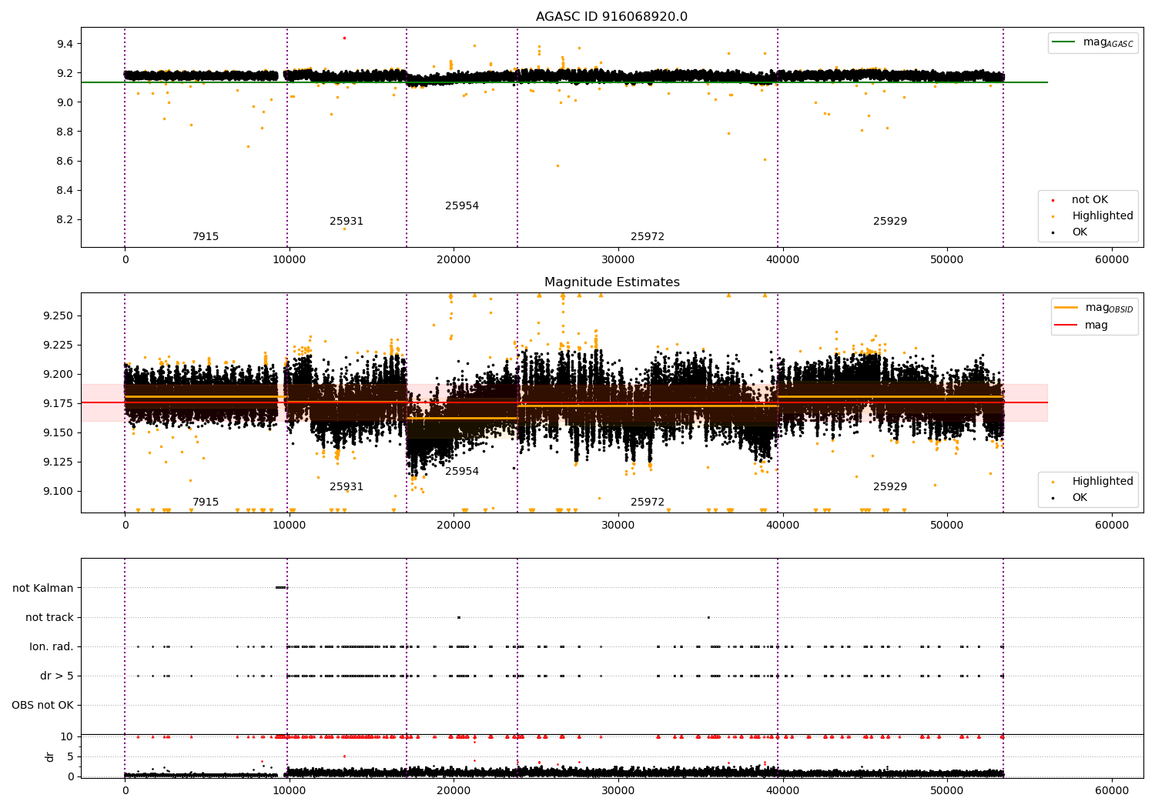Click the 5 tick on the dr axis
Screen dimensions: 1155x808
(70, 757)
